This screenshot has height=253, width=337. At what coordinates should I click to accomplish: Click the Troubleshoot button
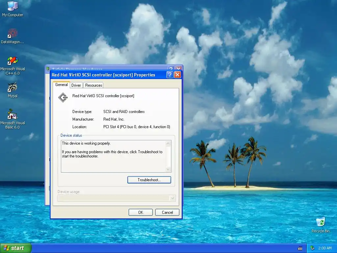[x=149, y=180]
